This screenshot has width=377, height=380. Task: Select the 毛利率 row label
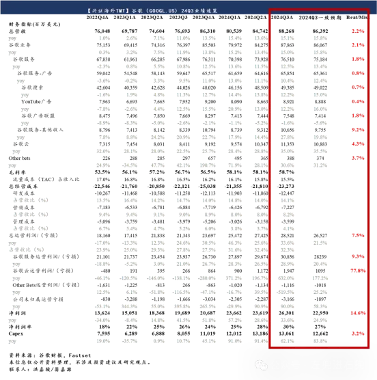tap(17, 172)
